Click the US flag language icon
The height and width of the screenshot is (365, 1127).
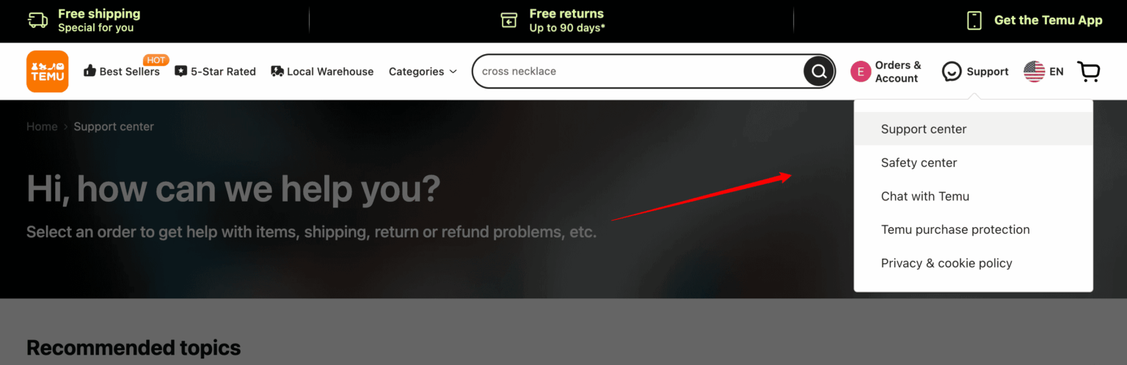point(1034,71)
